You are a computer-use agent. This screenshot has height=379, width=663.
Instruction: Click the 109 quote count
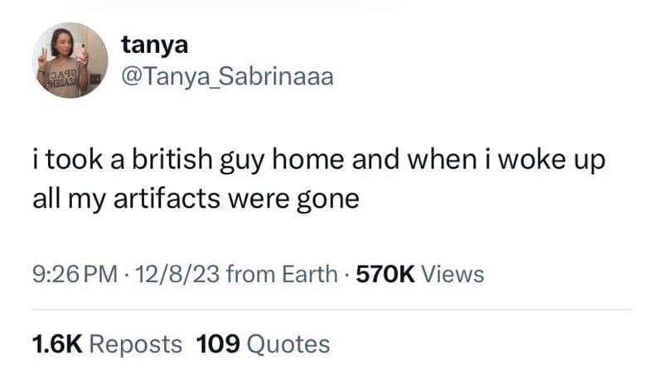pyautogui.click(x=219, y=343)
